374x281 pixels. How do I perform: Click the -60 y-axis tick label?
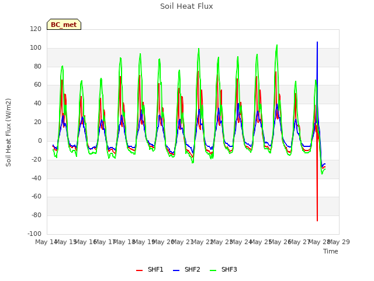click(36, 197)
